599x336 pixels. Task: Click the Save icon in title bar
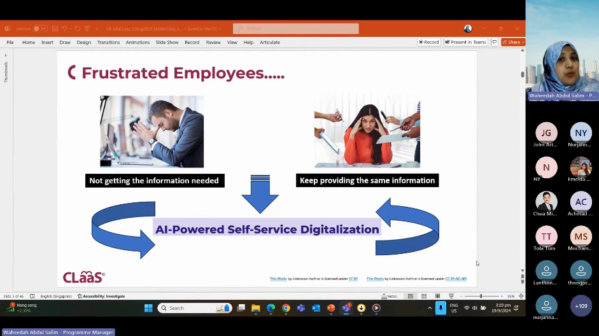coord(55,29)
